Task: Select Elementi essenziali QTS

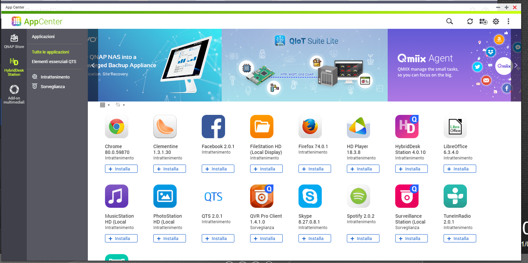Action: click(x=54, y=62)
